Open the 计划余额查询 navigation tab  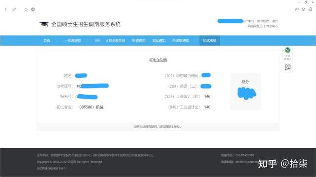115,41
